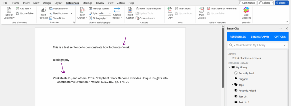Click the Mark Citation icon
Image resolution: width=291 pixels, height=106 pixels.
pyautogui.click(x=201, y=10)
